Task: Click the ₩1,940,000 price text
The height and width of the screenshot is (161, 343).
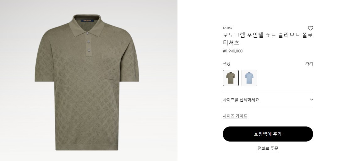Action: [232, 51]
